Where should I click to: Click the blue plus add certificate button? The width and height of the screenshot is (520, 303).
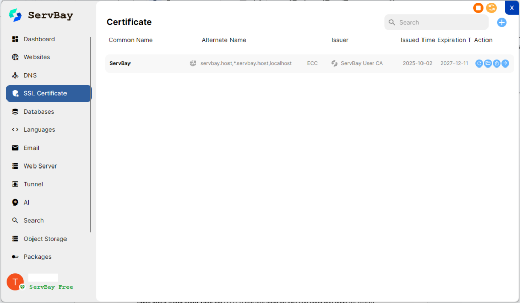(502, 22)
